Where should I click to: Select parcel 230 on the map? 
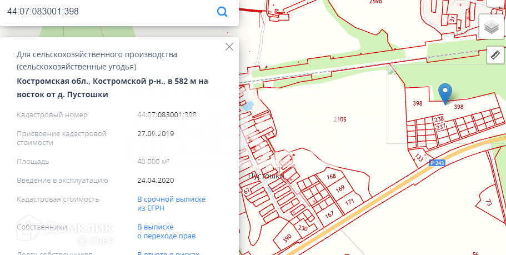coord(303,228)
